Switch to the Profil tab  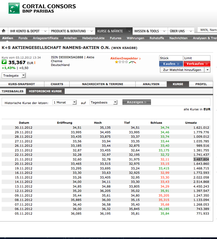tap(201, 84)
